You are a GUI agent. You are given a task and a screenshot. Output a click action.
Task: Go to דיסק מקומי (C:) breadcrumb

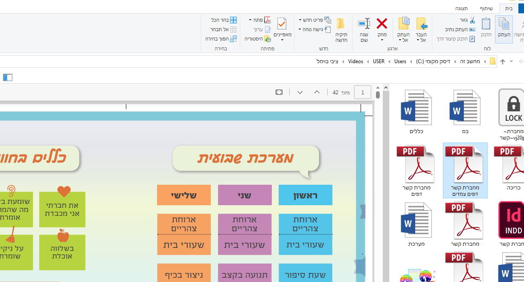click(433, 61)
